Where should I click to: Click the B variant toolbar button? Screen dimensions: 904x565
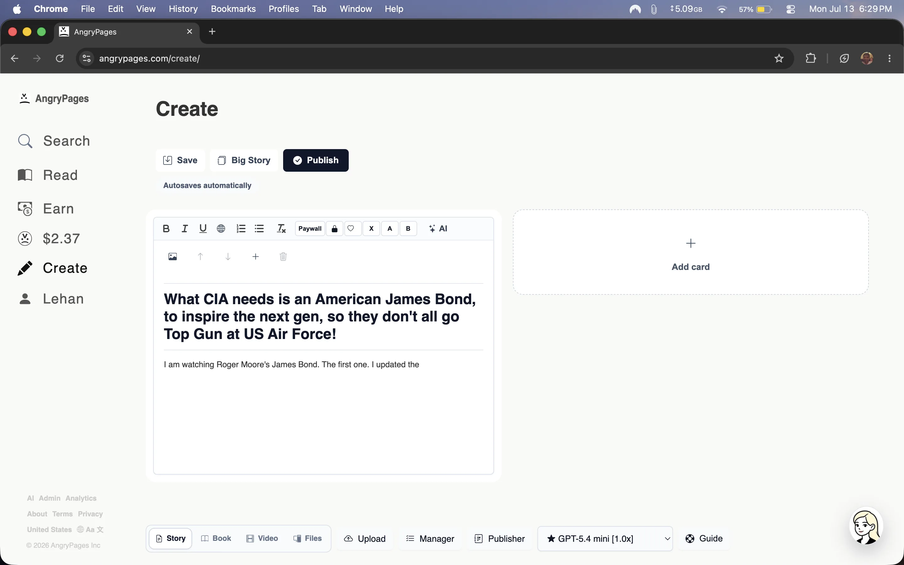408,228
